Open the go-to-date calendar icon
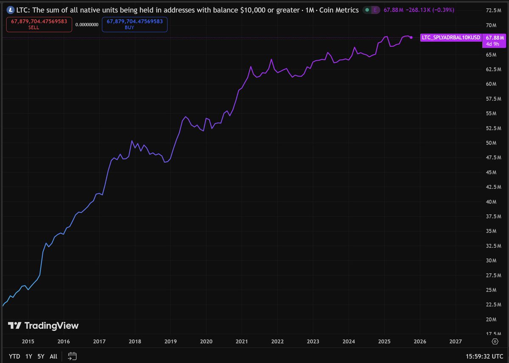This screenshot has width=509, height=363. pos(72,356)
